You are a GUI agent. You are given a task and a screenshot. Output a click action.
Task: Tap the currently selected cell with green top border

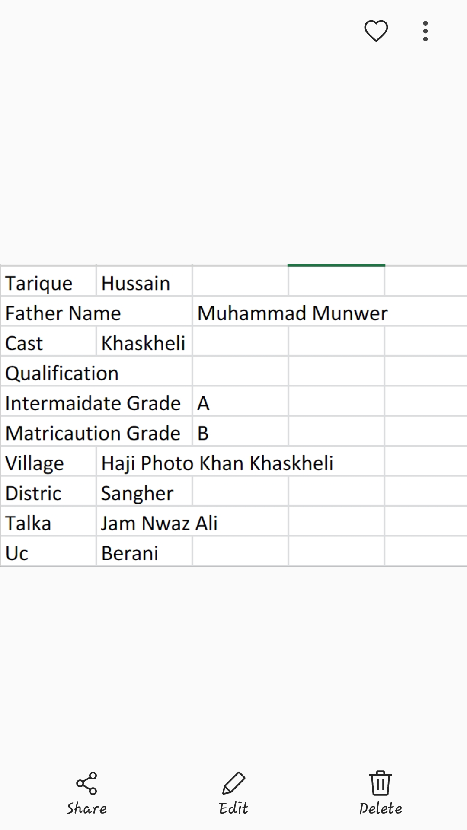pyautogui.click(x=336, y=281)
